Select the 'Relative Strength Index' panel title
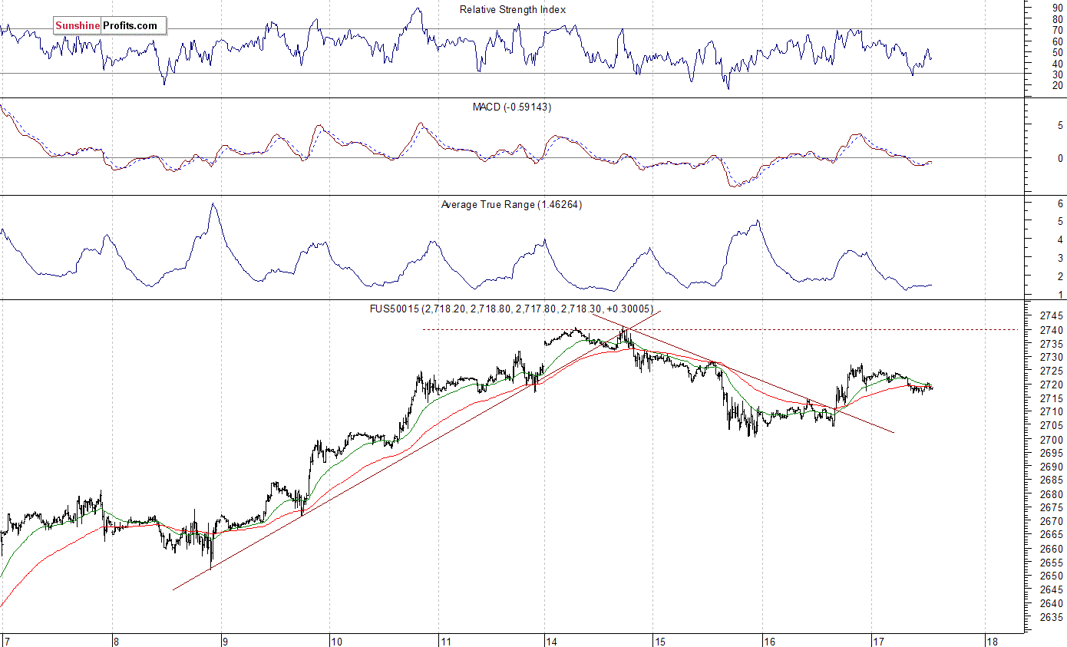This screenshot has width=1067, height=647. coord(513,9)
